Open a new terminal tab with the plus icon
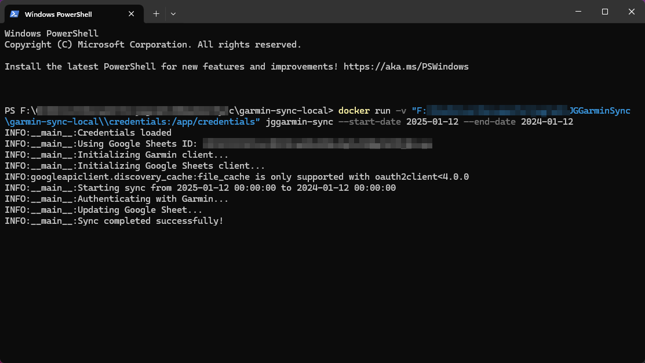 (155, 13)
